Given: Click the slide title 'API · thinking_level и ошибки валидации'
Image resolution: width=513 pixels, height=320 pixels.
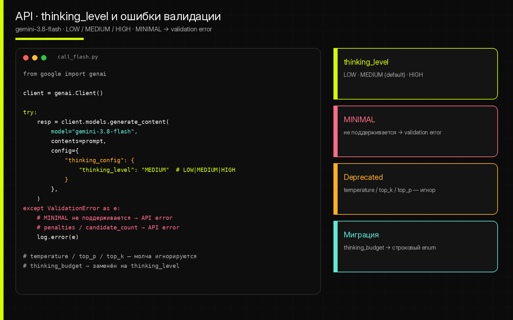Looking at the screenshot, I should [118, 16].
